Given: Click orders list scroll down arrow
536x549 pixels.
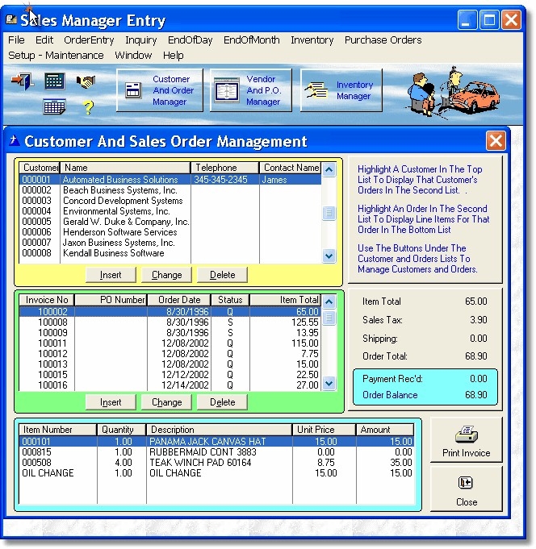Looking at the screenshot, I should click(x=329, y=384).
